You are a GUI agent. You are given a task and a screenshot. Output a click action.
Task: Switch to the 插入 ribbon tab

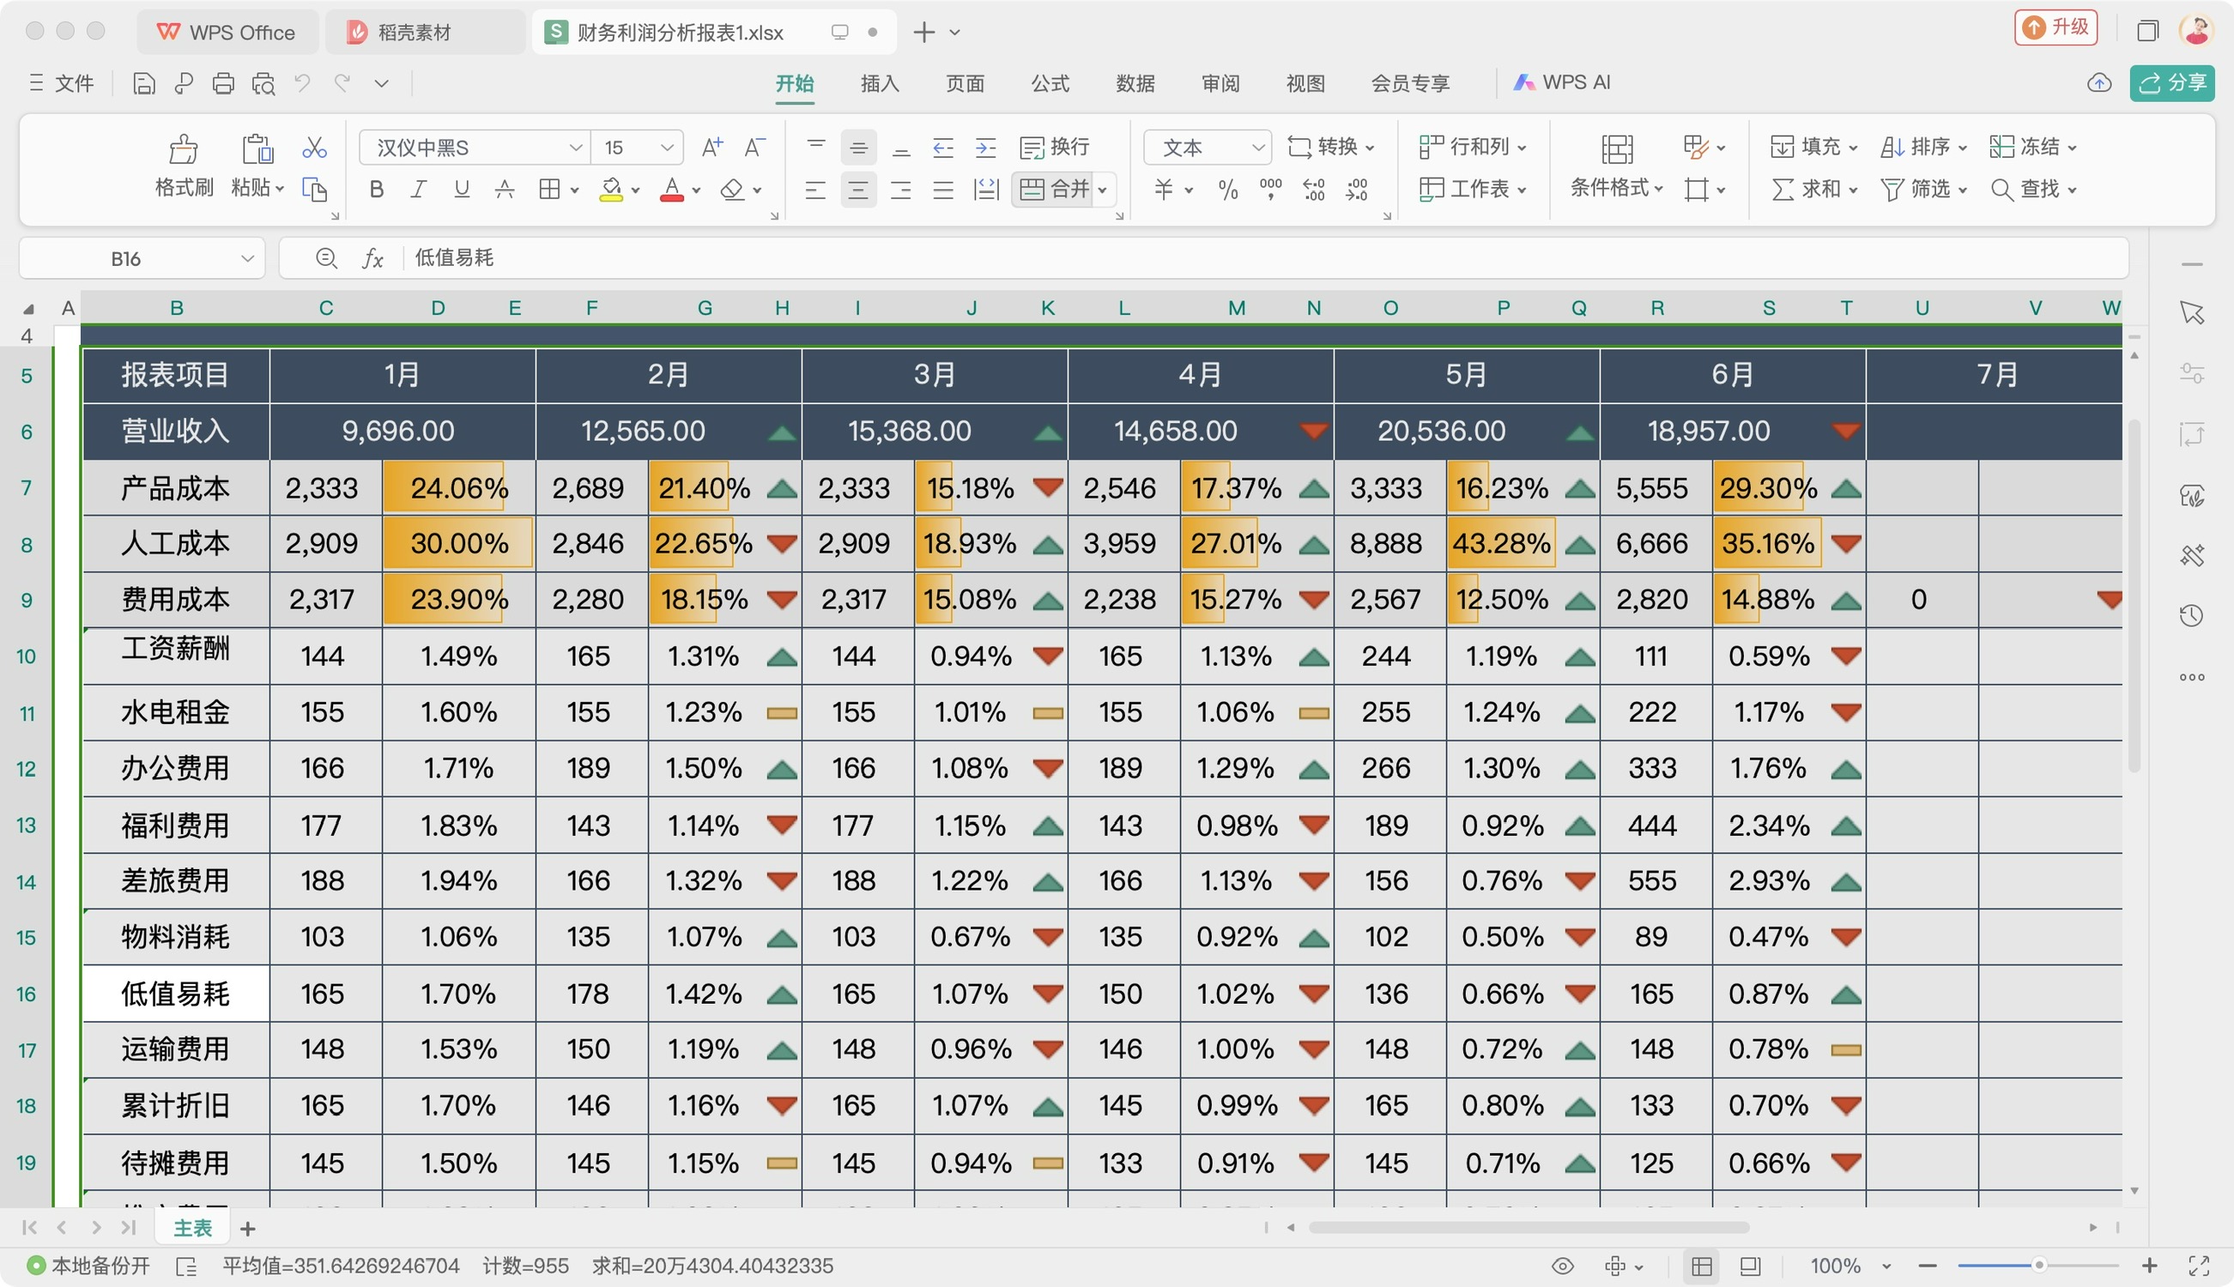tap(880, 84)
